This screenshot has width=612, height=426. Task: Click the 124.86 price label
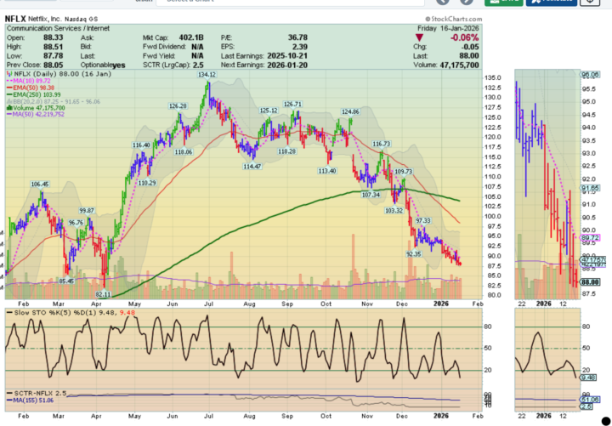click(350, 111)
